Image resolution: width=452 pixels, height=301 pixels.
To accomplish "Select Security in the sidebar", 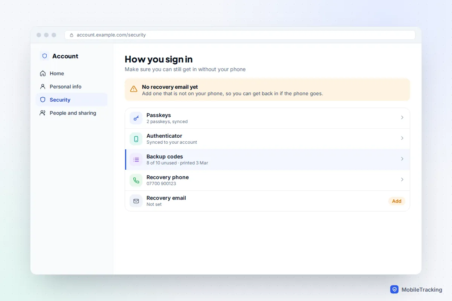I will tap(72, 100).
